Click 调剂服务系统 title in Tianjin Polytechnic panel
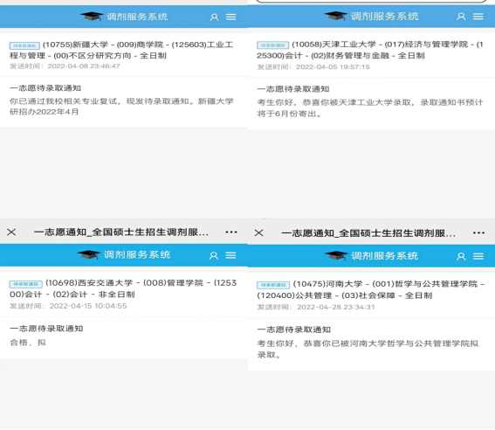 (384, 17)
